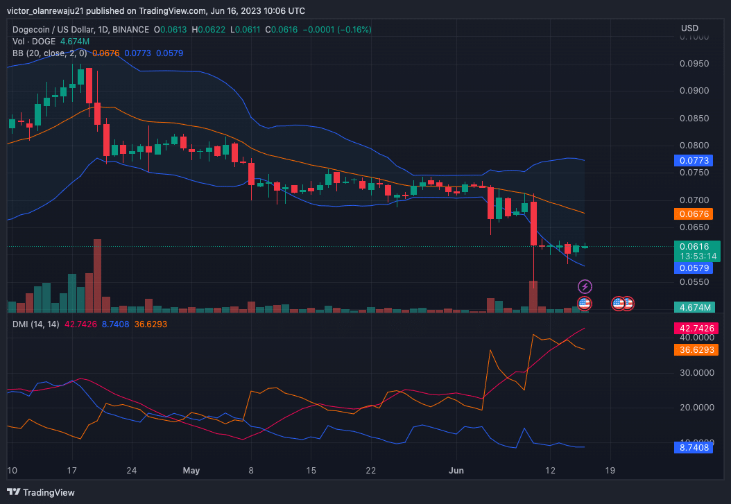
Task: Click the 12 date label on time axis
Action: pos(550,471)
